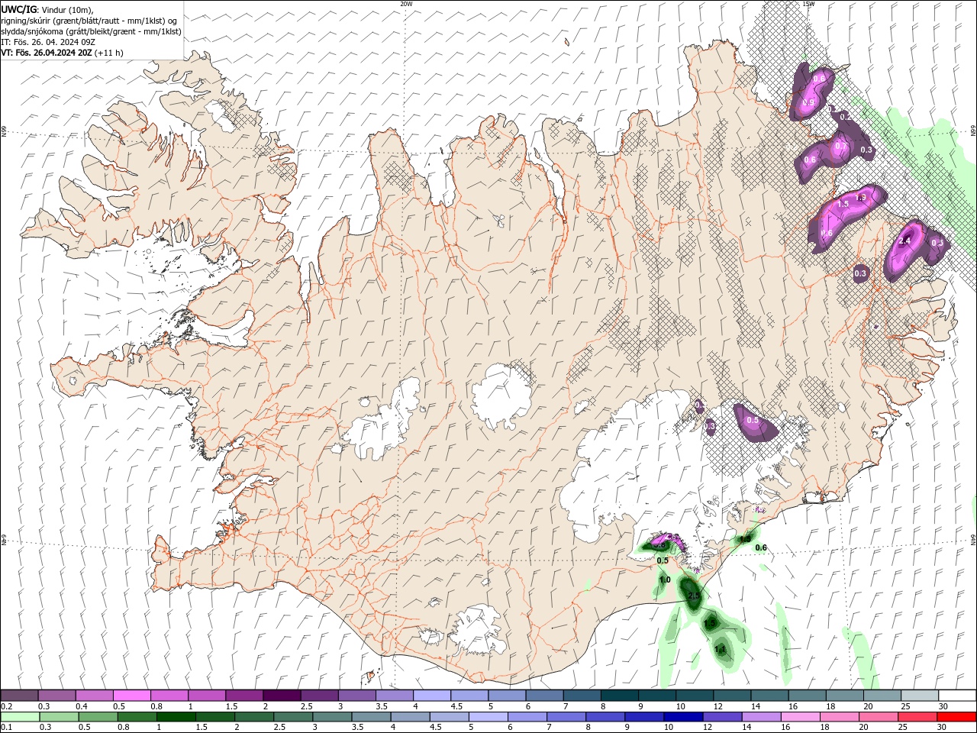Select the darkest green 1 swatch in bottom legend row
The width and height of the screenshot is (977, 733).
tap(176, 717)
